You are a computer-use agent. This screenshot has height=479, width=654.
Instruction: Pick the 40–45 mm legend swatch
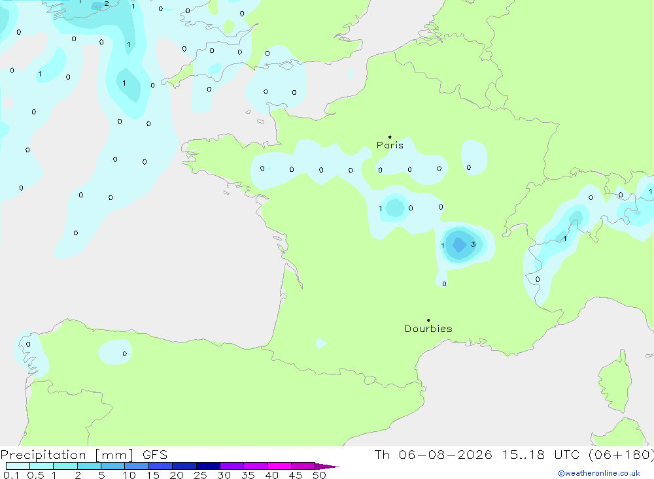coord(279,466)
